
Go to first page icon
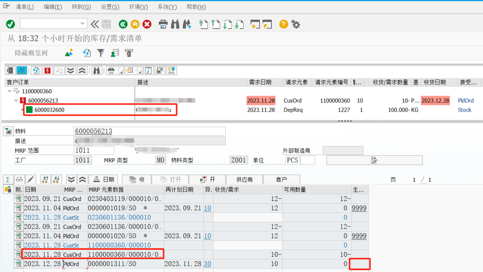pos(203,24)
